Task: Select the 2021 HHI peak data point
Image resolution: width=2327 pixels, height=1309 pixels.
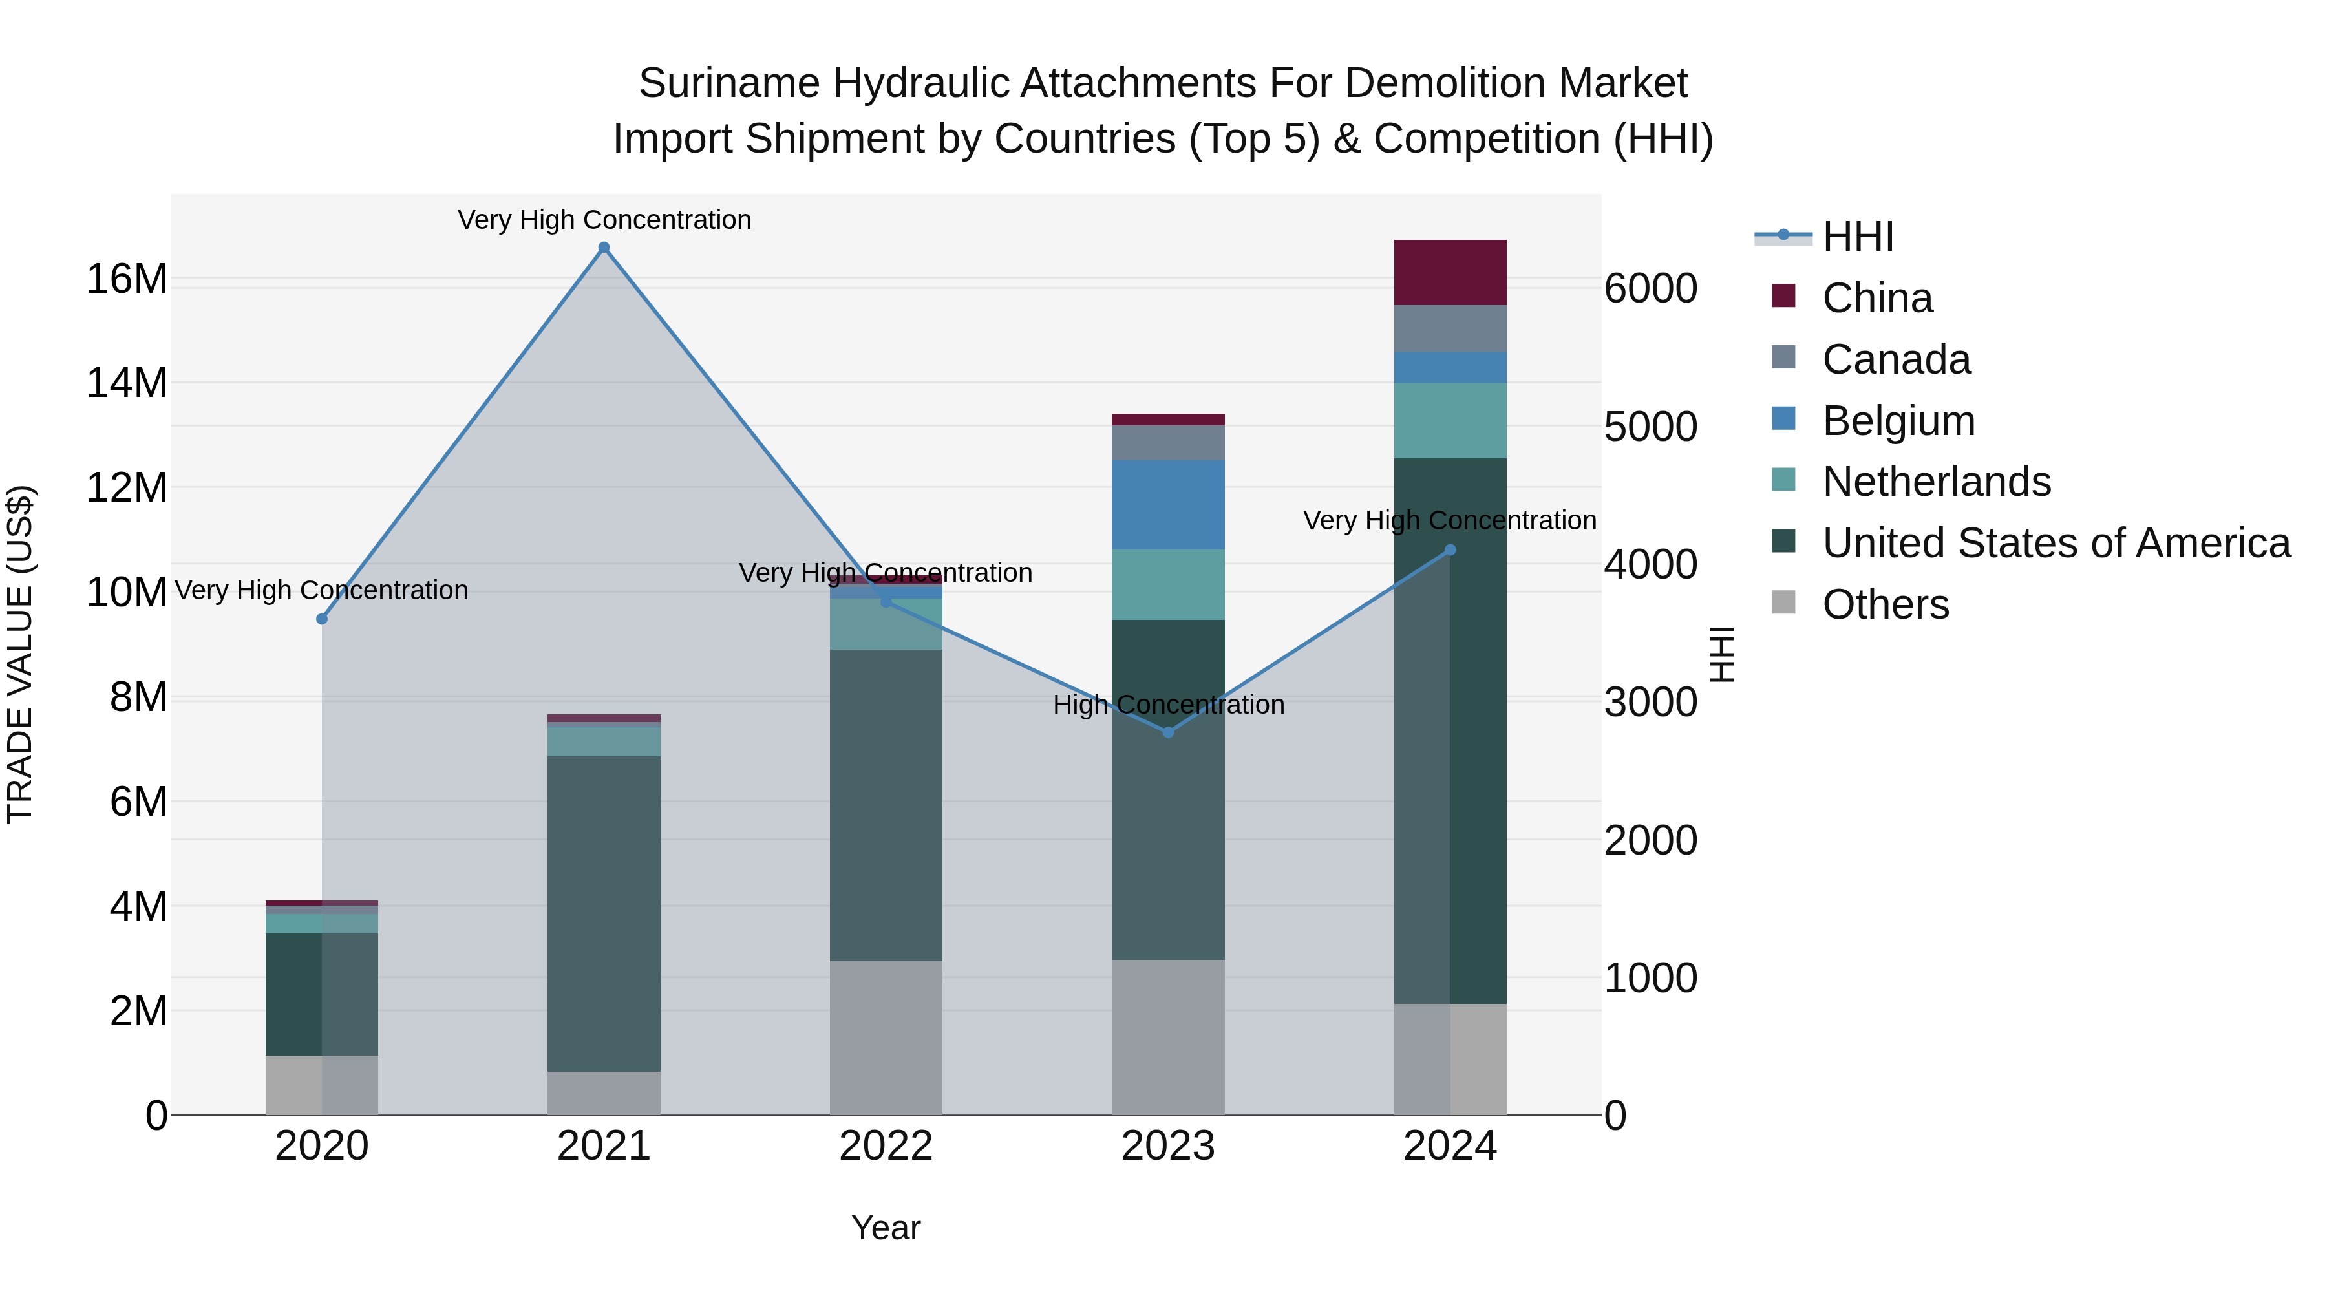Action: pos(604,248)
